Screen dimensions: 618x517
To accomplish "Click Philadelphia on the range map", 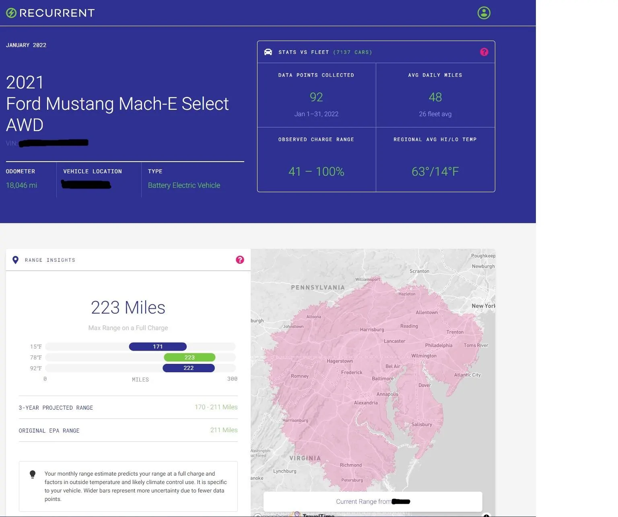I will point(439,345).
